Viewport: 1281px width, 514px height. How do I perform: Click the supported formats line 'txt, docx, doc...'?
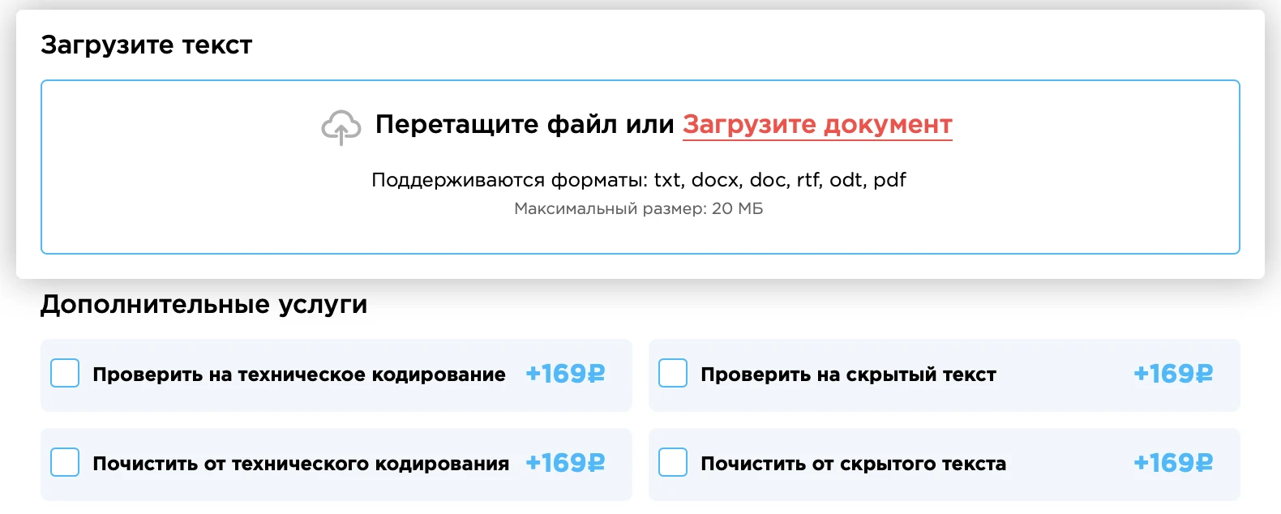point(639,180)
